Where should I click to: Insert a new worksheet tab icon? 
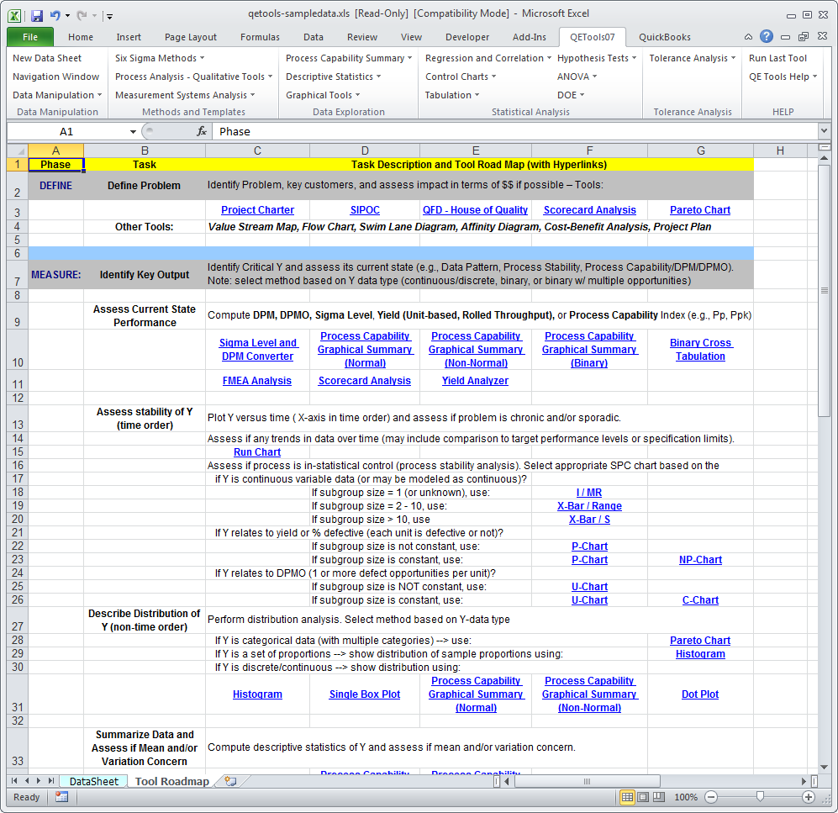(231, 781)
